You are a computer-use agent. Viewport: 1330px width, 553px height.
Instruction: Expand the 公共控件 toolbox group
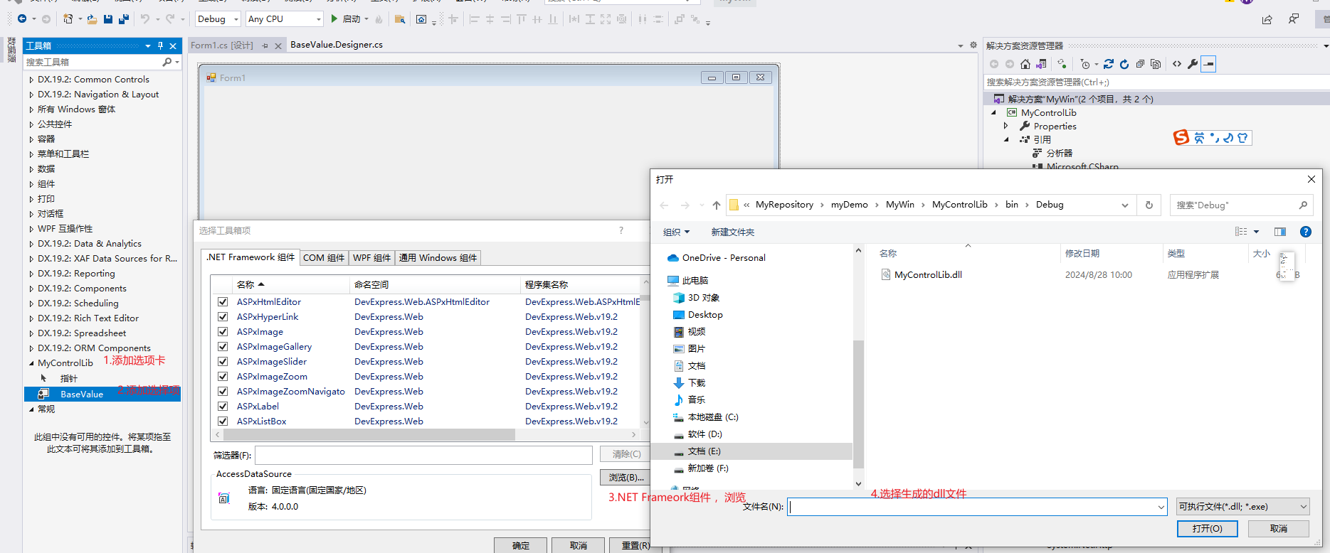click(x=31, y=124)
